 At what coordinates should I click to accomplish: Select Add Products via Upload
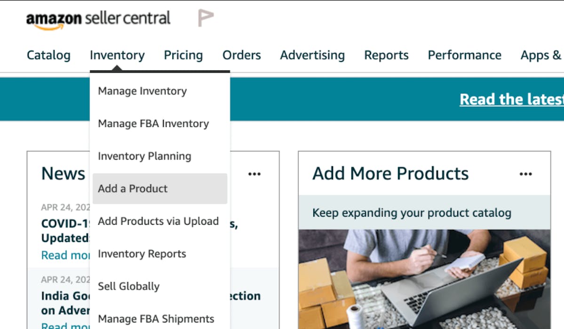click(x=160, y=221)
